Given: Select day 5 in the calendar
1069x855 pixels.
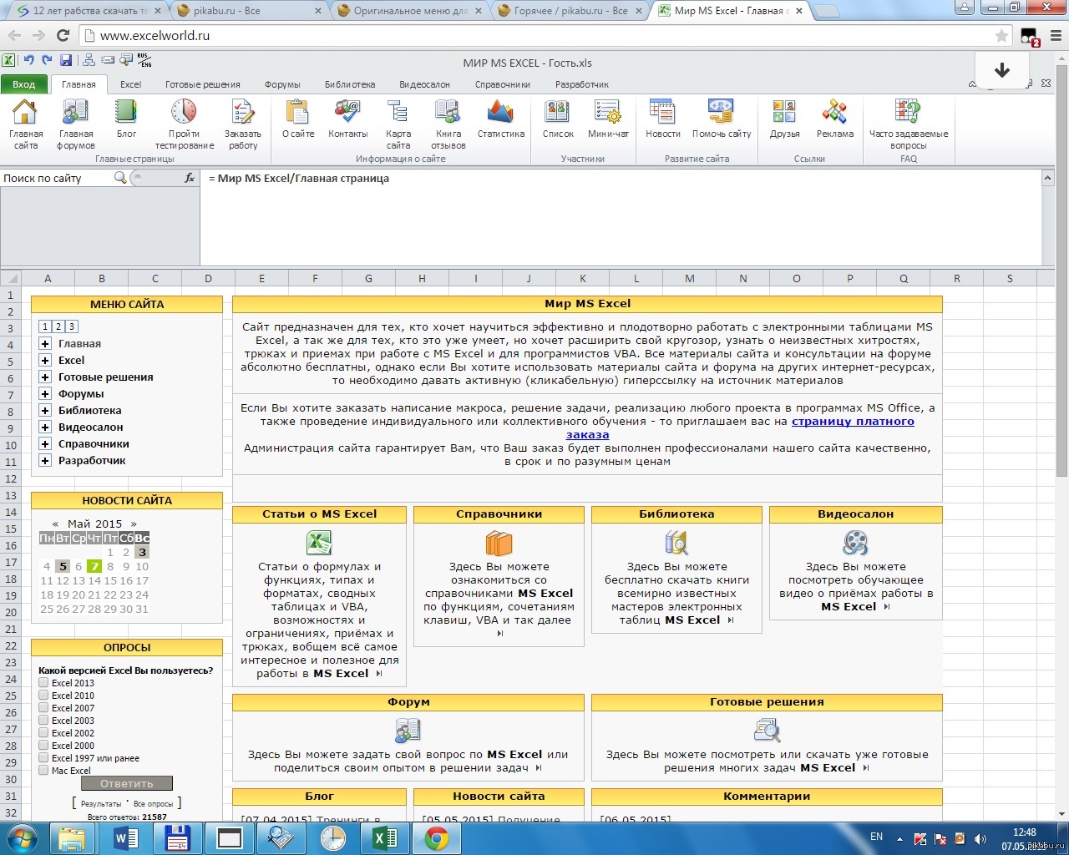Looking at the screenshot, I should [63, 566].
